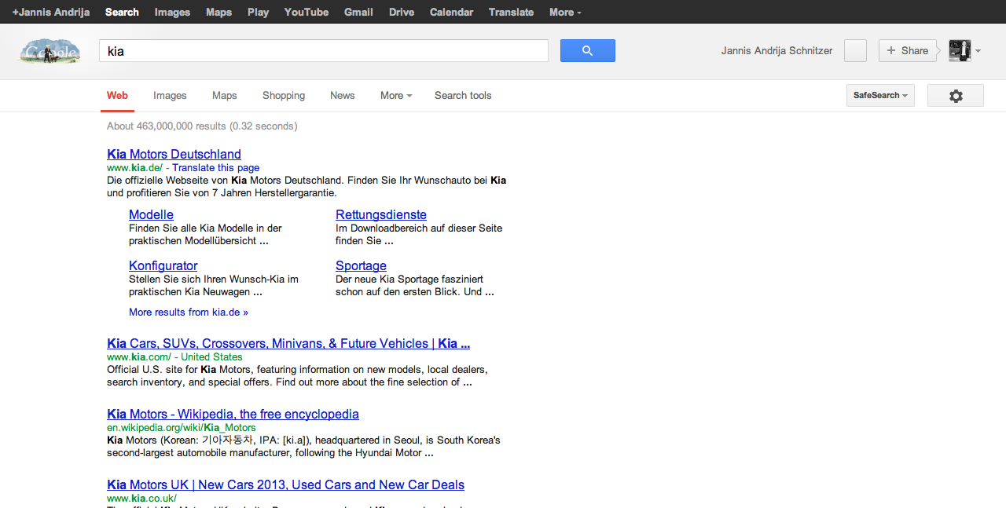This screenshot has width=1006, height=508.
Task: Open the Kia Motors UK result
Action: click(285, 484)
